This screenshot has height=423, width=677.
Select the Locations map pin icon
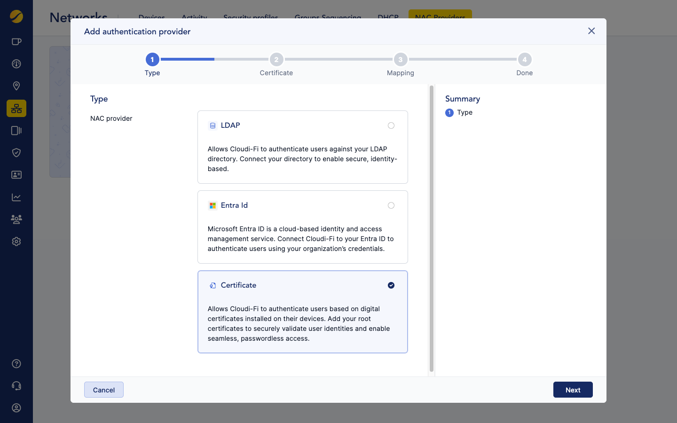pos(16,86)
